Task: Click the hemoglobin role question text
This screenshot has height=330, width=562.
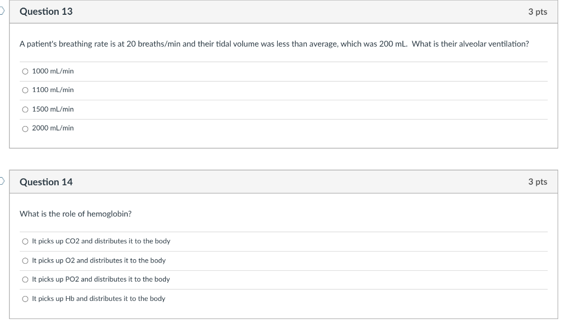Action: (x=76, y=214)
